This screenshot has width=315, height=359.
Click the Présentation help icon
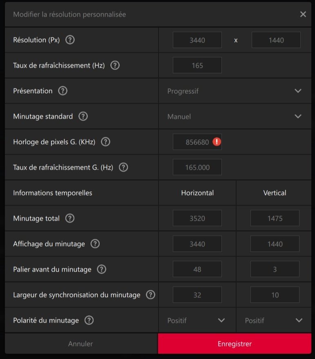pos(63,91)
